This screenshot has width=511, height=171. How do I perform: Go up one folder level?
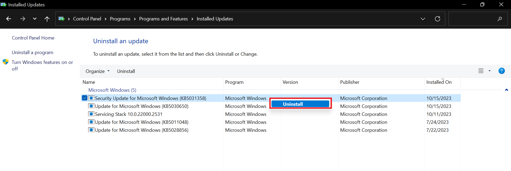[47, 19]
